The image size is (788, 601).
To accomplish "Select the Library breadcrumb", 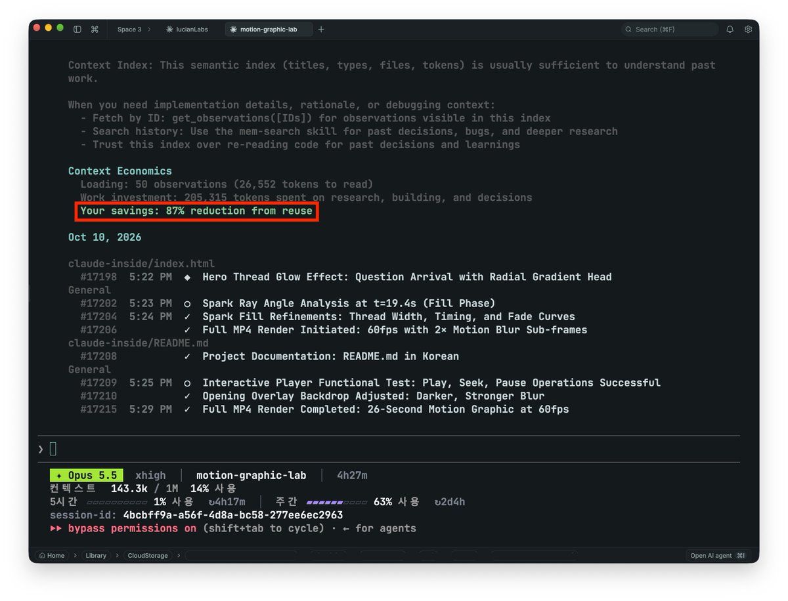I will click(96, 555).
